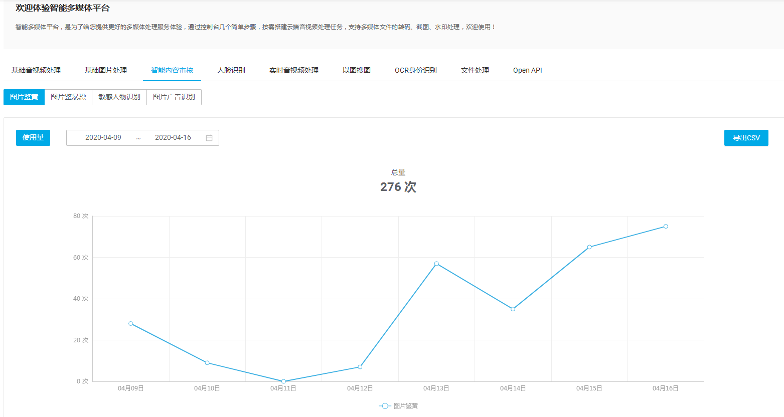This screenshot has height=417, width=784.
Task: Click the 04月09日 x-axis label
Action: pyautogui.click(x=131, y=388)
